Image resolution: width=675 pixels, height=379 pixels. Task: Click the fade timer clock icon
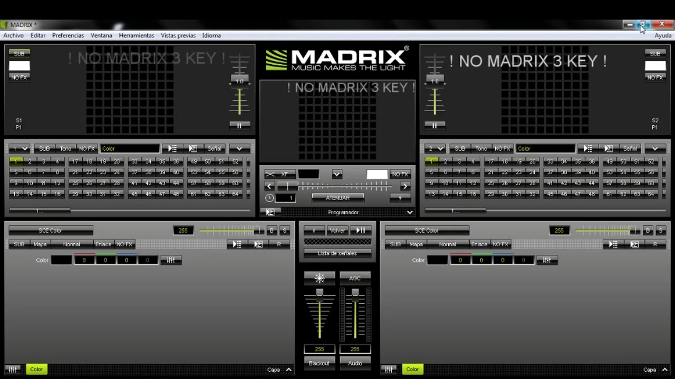point(269,198)
